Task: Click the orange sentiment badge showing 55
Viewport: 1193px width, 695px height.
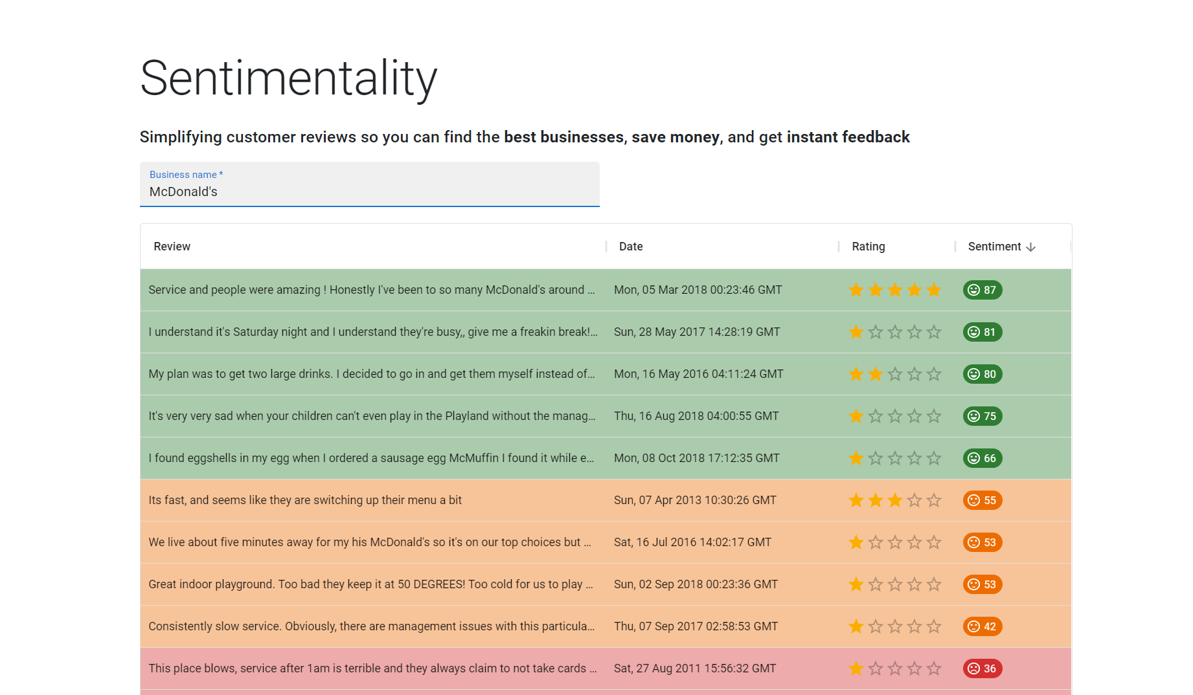Action: click(x=982, y=500)
